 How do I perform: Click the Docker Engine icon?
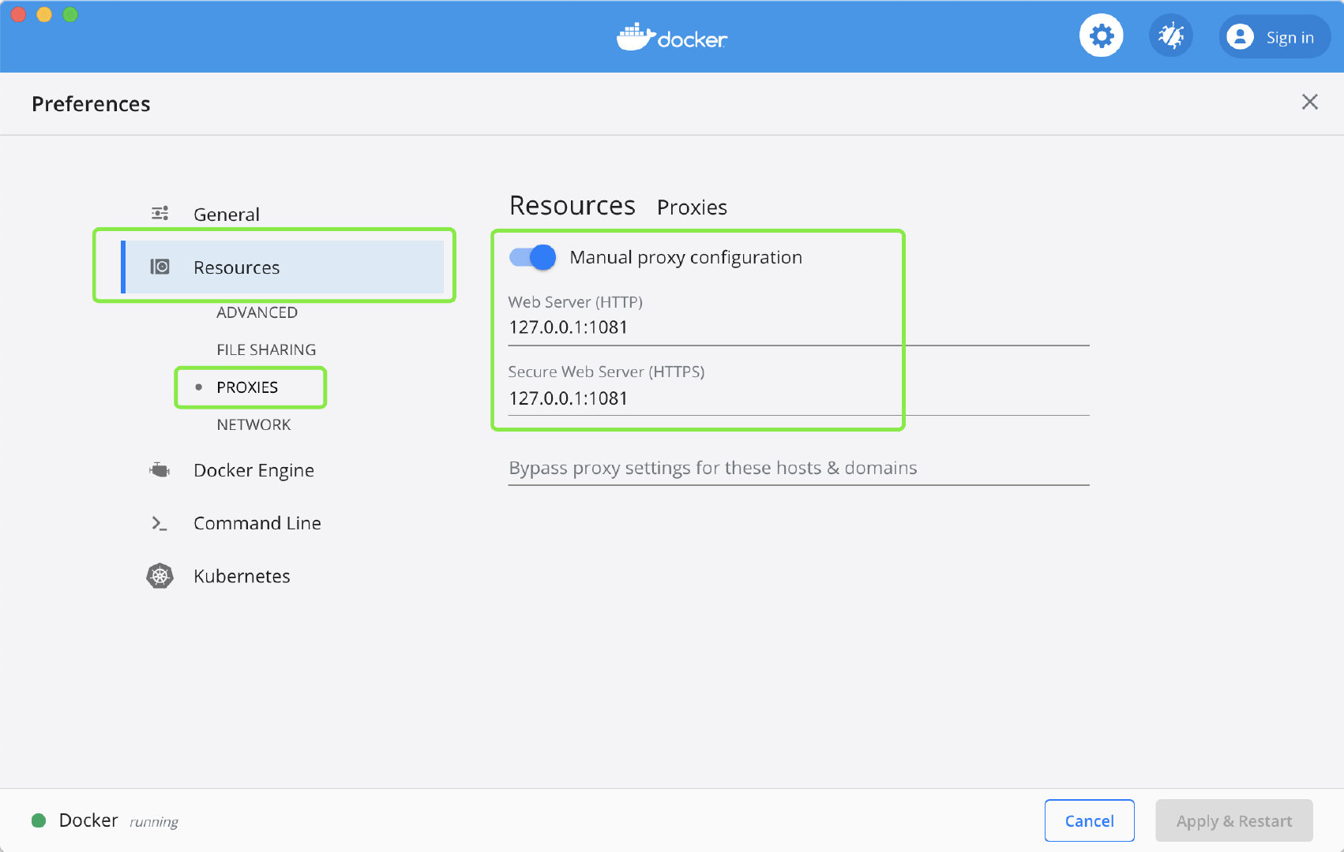pos(160,470)
